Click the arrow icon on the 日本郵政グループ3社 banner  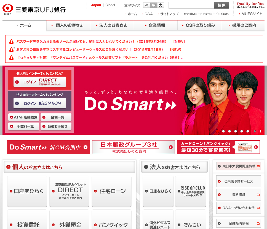coord(171,147)
